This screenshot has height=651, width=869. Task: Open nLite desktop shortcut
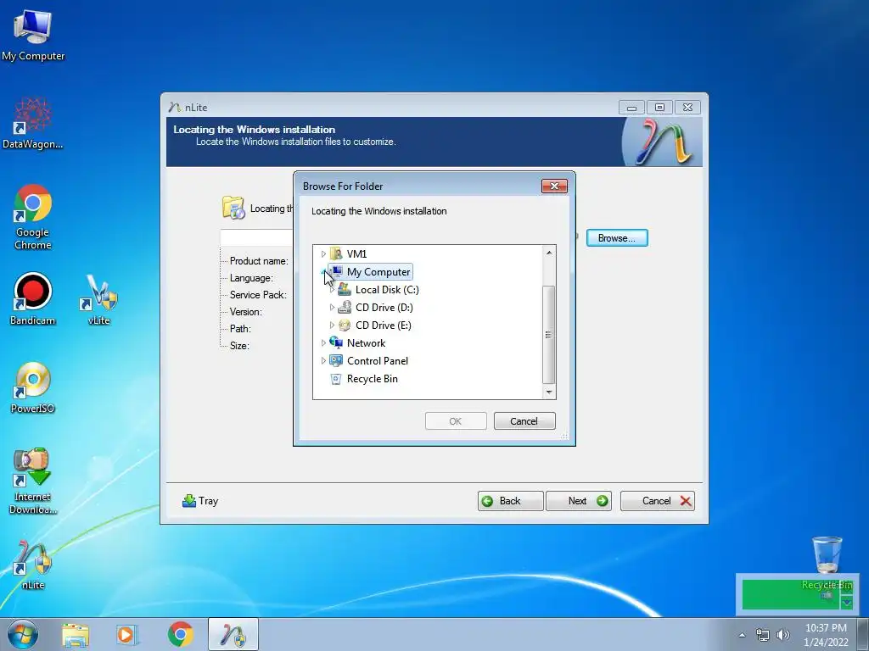click(33, 565)
